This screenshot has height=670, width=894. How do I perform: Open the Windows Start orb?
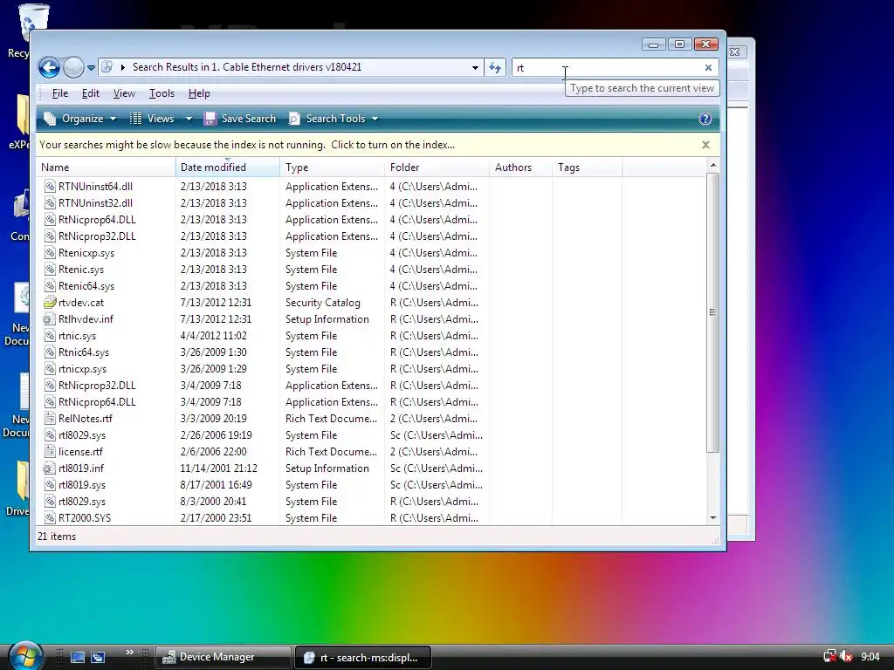tap(25, 656)
